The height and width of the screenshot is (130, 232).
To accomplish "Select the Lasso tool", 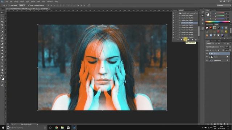I will tap(2, 19).
